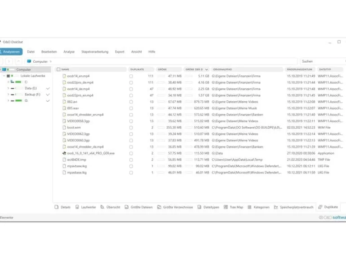Switch to the Laufwerke tab
This screenshot has height=259, width=346.
click(x=86, y=207)
